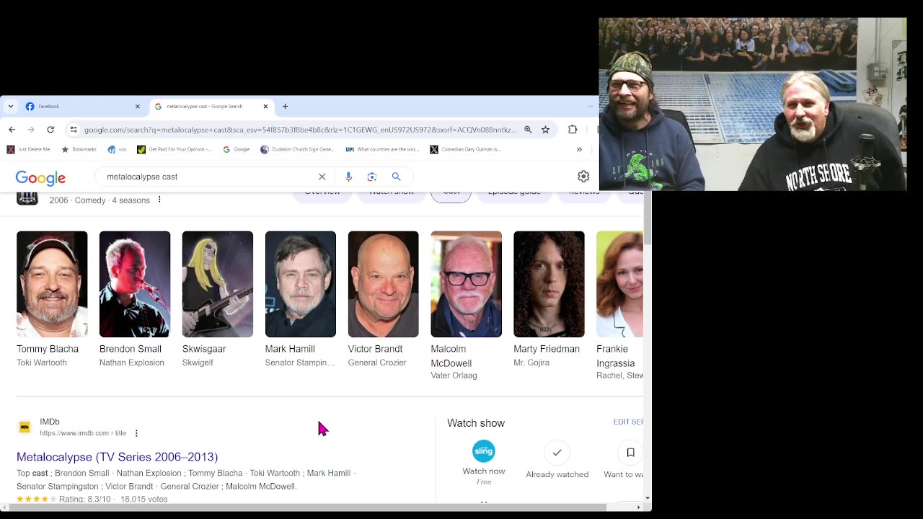Viewport: 923px width, 519px height.
Task: Open Brendon Small cast photo
Action: coord(135,284)
